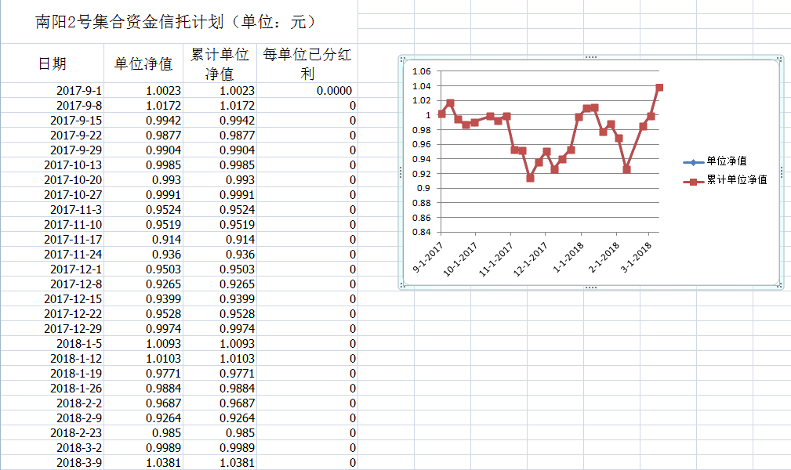Click the chart's bottom-center resize handle
Viewport: 791px width, 470px height.
pyautogui.click(x=590, y=288)
